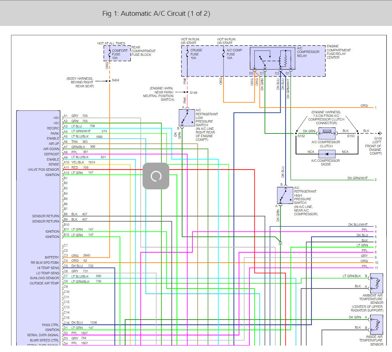The image size is (392, 352).
Task: Click the loading spinner overlay
Action: (x=156, y=176)
